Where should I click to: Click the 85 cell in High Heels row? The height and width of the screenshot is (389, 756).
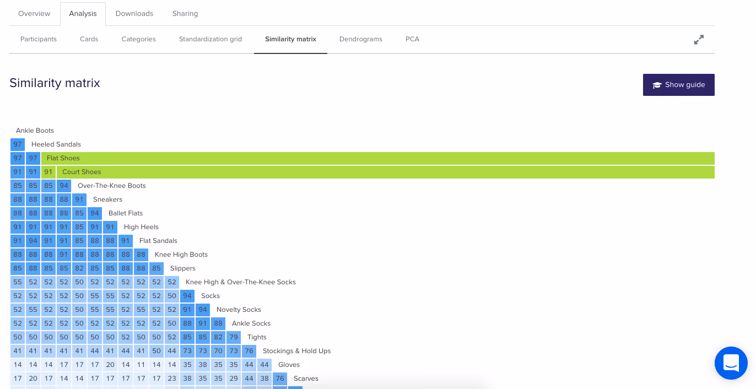pos(79,227)
